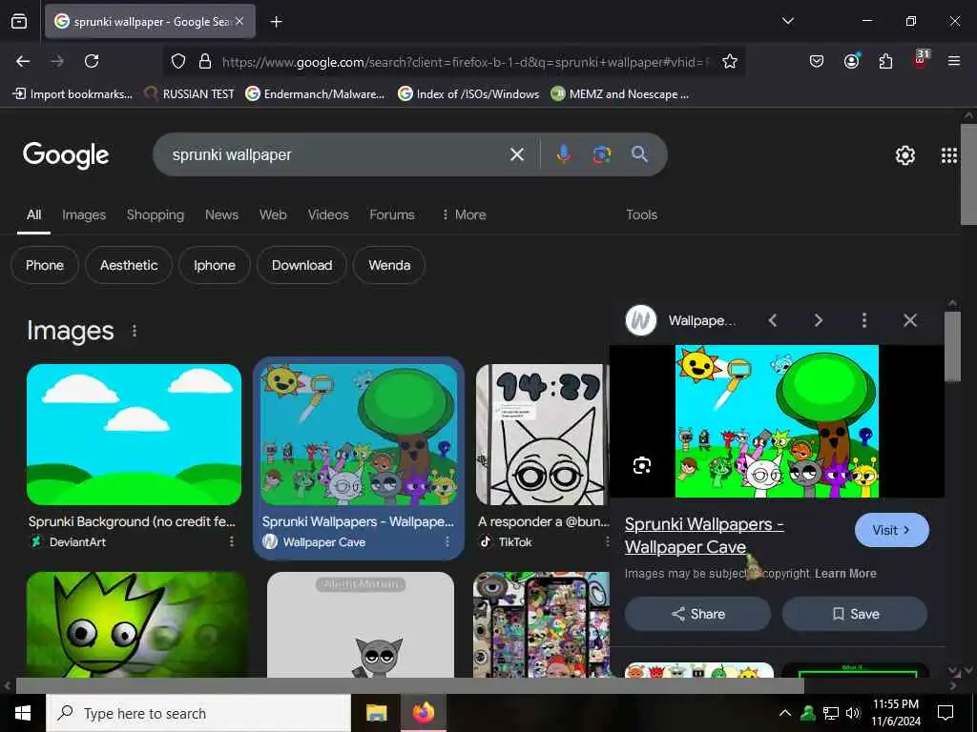
Task: Open options dots next to Images heading
Action: point(135,331)
